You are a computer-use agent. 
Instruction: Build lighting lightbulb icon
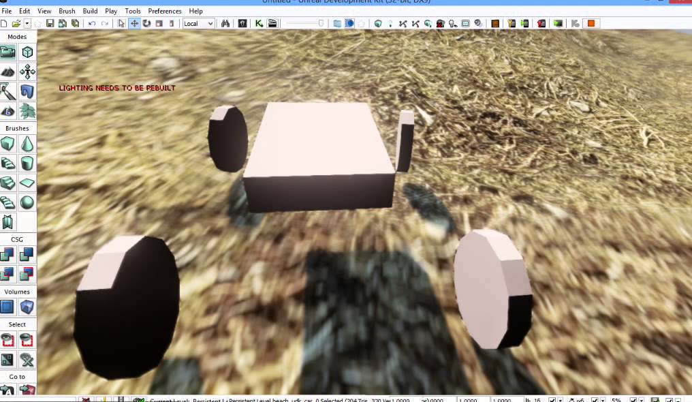pos(390,23)
